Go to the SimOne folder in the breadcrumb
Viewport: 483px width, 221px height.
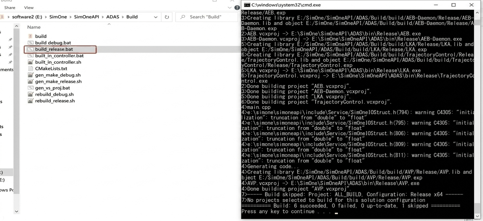click(x=58, y=17)
